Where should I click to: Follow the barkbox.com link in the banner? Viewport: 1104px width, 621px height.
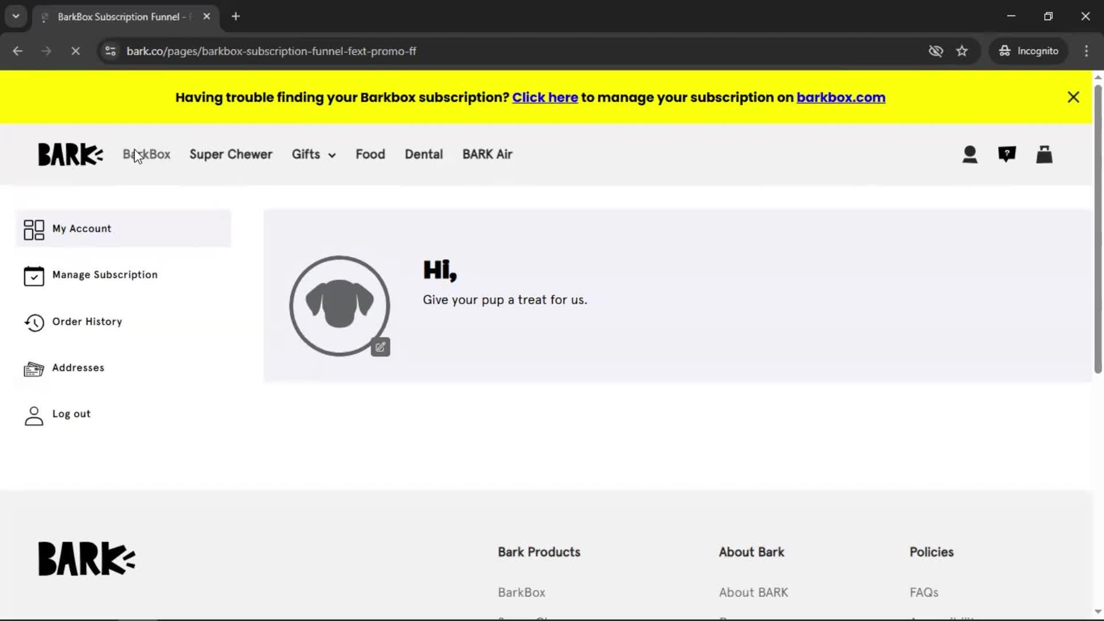click(x=841, y=97)
